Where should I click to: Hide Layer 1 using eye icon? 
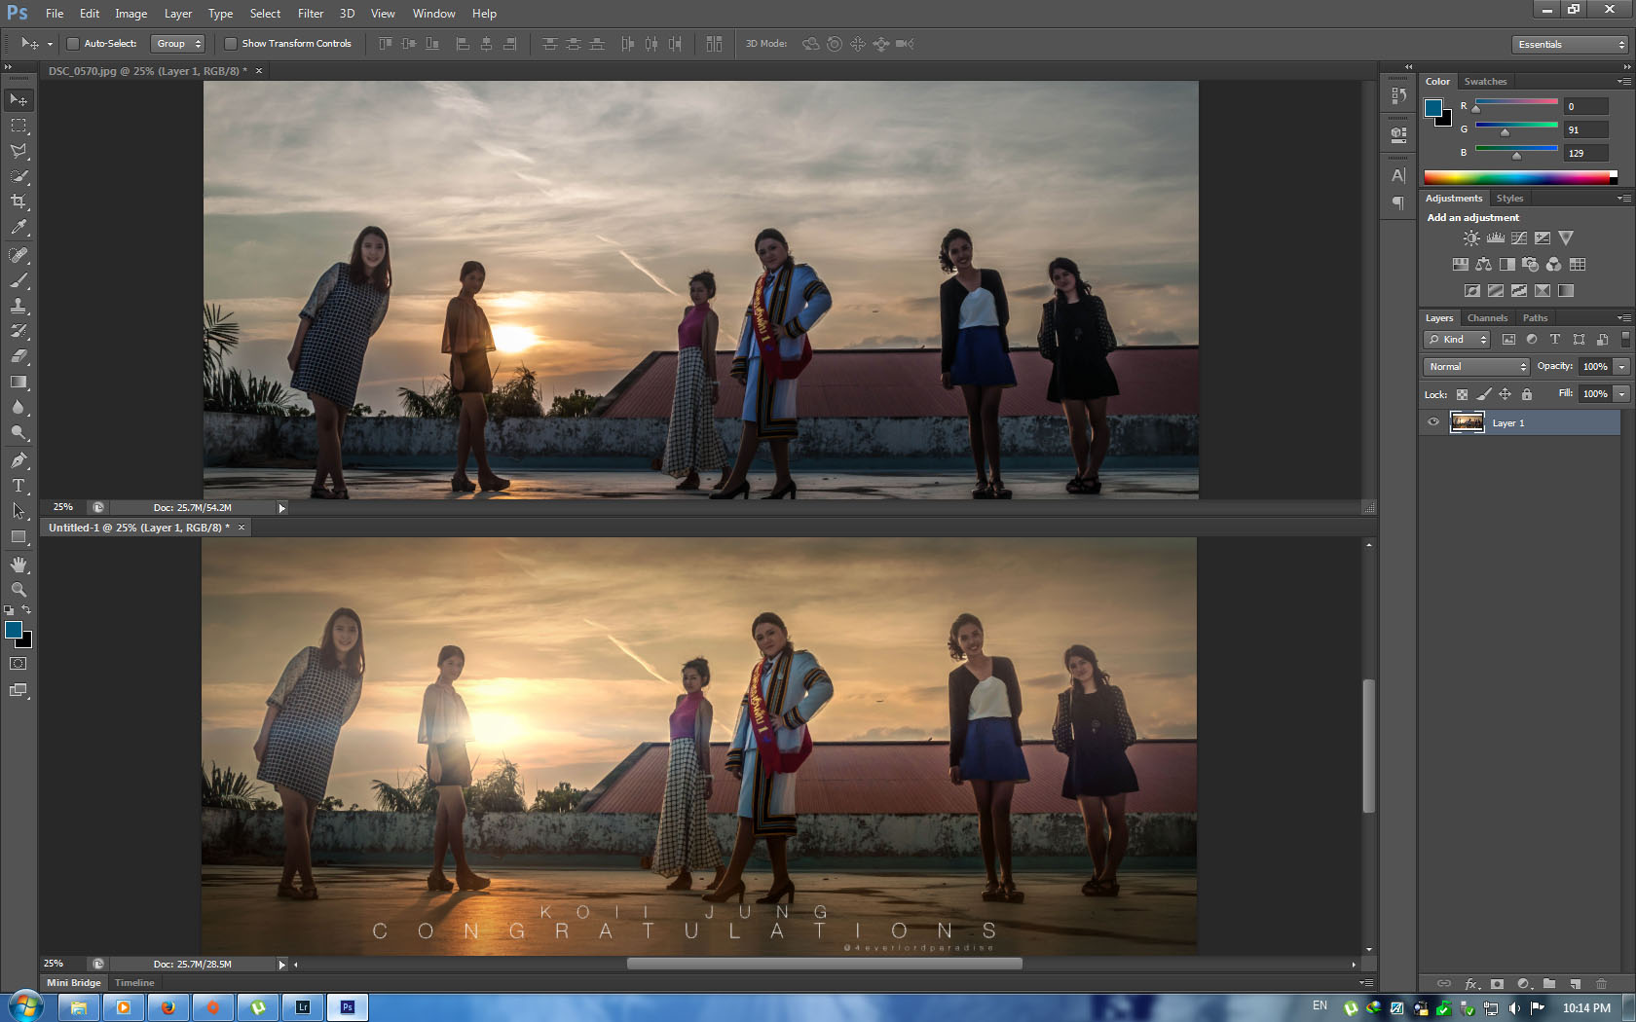1432,422
